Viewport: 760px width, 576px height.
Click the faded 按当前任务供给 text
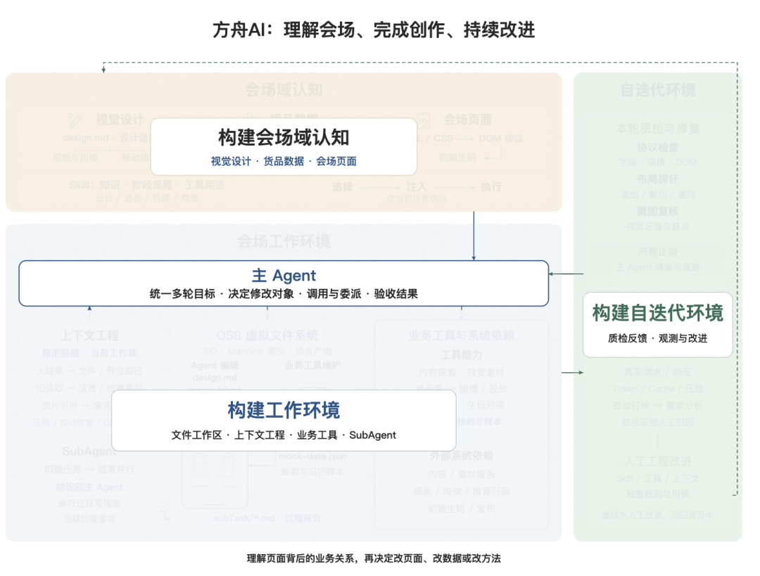[x=417, y=198]
